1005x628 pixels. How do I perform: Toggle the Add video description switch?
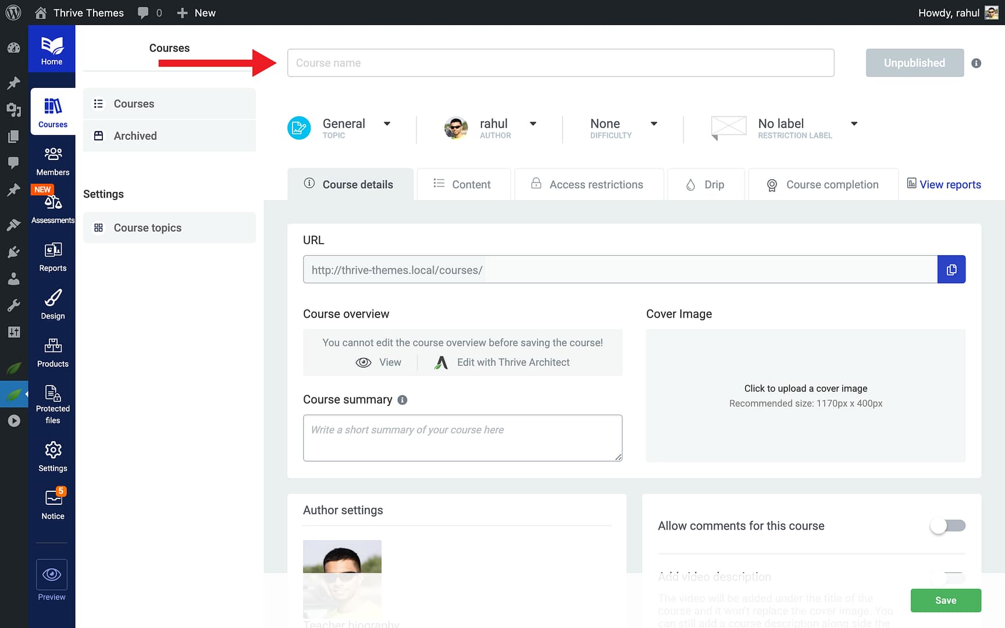click(947, 577)
